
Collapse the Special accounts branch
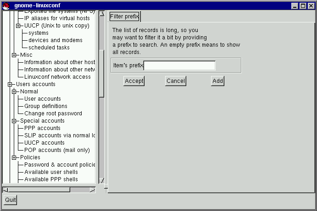(14, 121)
